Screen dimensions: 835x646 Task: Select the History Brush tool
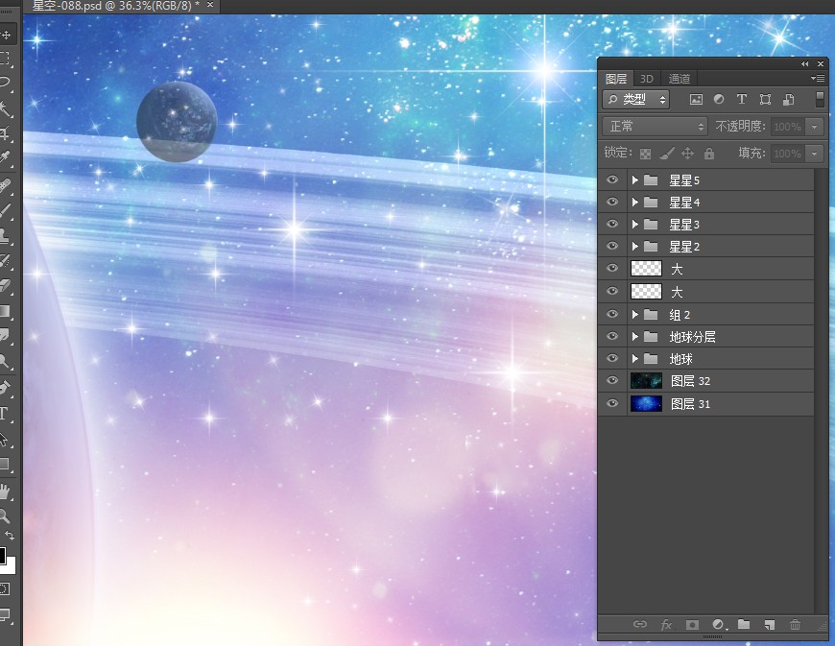point(6,261)
